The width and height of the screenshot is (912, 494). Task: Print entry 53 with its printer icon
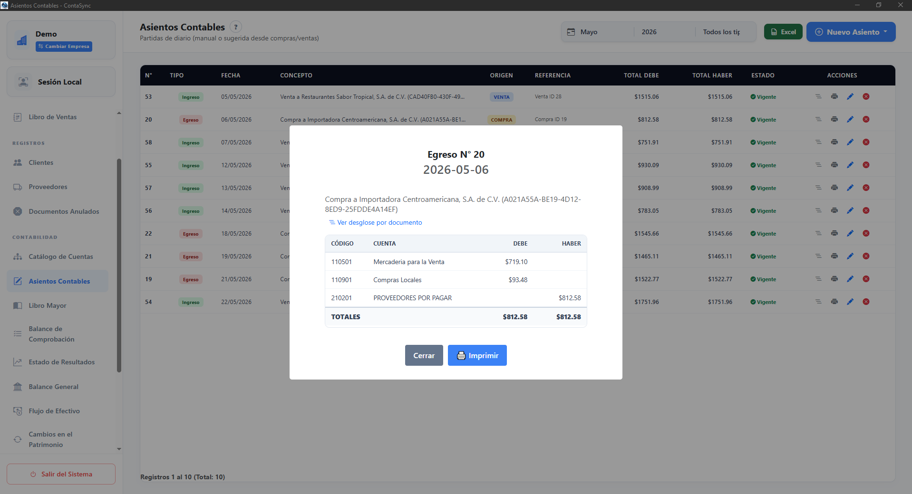(x=834, y=96)
